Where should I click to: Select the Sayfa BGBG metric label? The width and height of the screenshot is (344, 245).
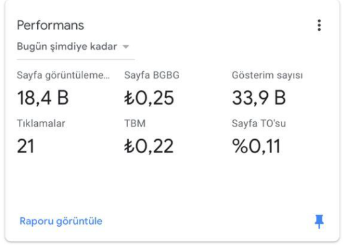tap(152, 75)
